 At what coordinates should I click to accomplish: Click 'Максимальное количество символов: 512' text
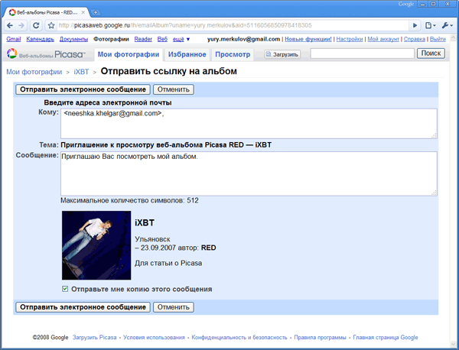pos(129,200)
